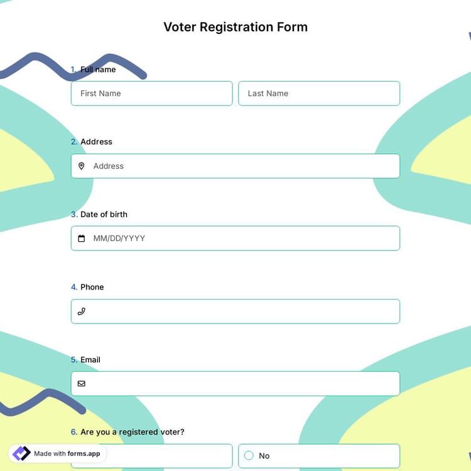Click the phone handset icon
The image size is (471, 471).
[x=81, y=311]
